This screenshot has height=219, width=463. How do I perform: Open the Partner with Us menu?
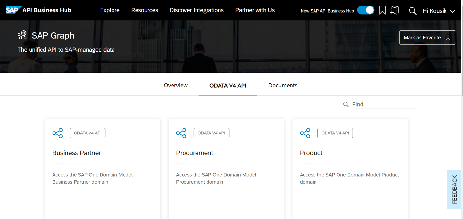coord(255,10)
